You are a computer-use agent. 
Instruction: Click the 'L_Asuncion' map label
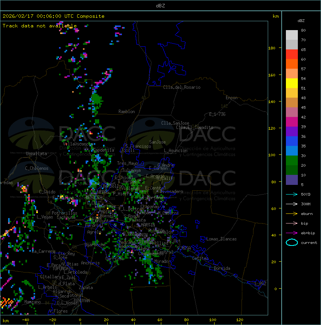[x=176, y=151]
